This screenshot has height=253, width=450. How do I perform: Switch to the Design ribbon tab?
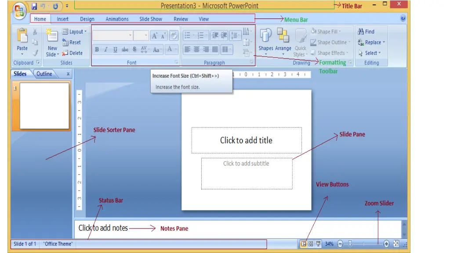point(87,19)
